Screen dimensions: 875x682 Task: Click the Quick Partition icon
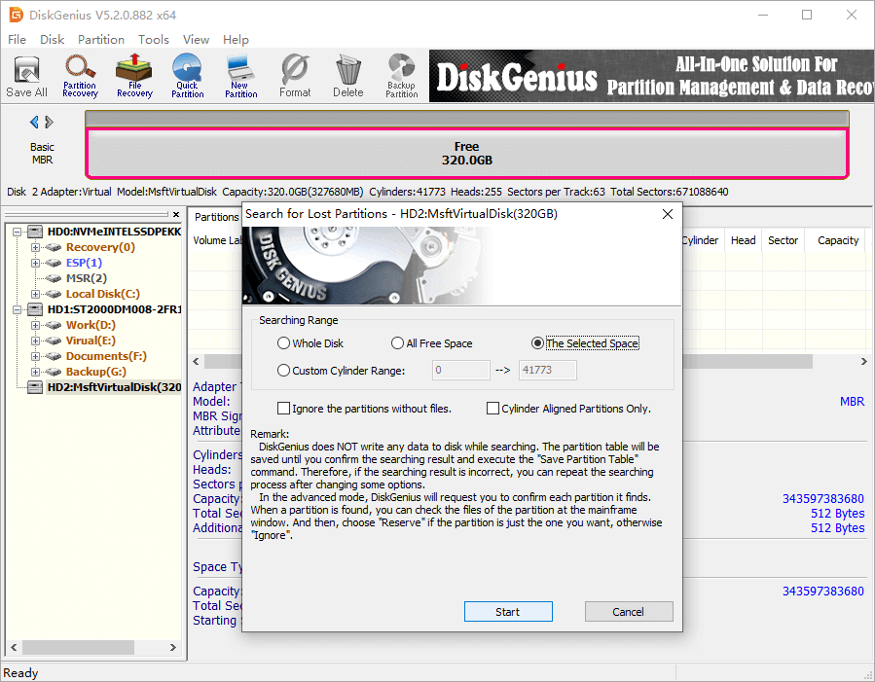[187, 76]
